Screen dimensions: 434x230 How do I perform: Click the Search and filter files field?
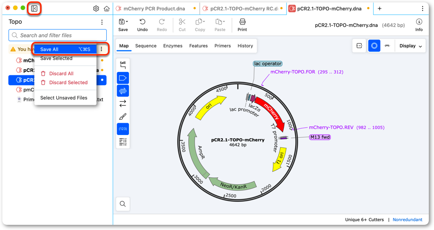point(58,35)
